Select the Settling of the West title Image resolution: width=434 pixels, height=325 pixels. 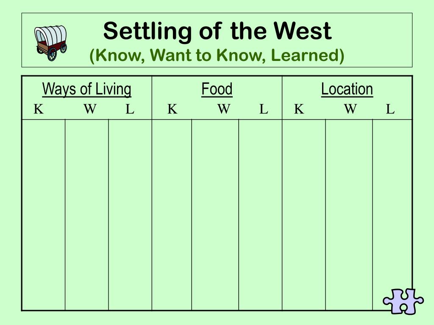pyautogui.click(x=217, y=30)
